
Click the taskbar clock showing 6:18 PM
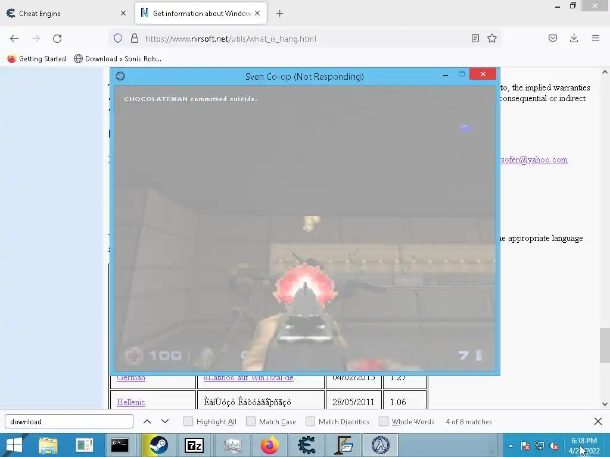584,441
